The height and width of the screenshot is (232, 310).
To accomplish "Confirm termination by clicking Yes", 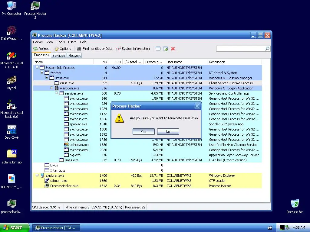I will (x=143, y=132).
